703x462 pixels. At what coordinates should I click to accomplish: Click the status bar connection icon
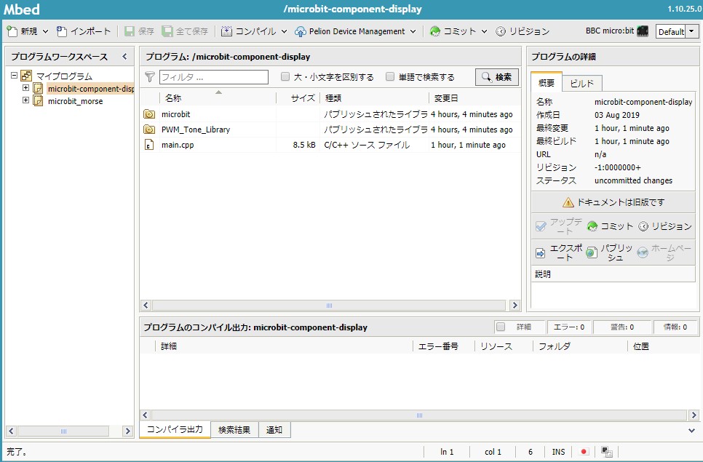tap(607, 452)
